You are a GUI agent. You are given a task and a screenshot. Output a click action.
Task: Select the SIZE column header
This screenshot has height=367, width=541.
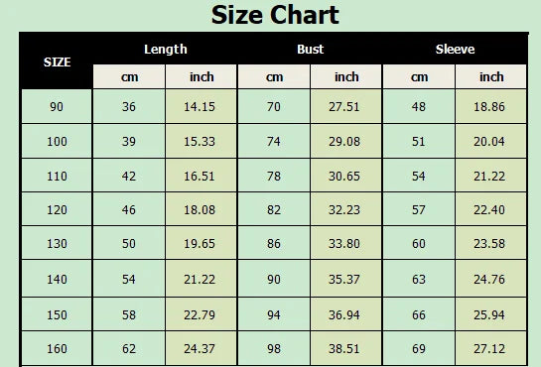coord(57,62)
